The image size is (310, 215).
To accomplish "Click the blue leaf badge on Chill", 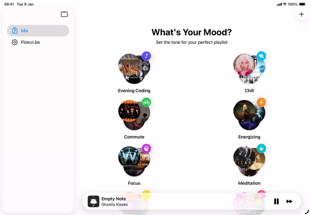I will (261, 56).
